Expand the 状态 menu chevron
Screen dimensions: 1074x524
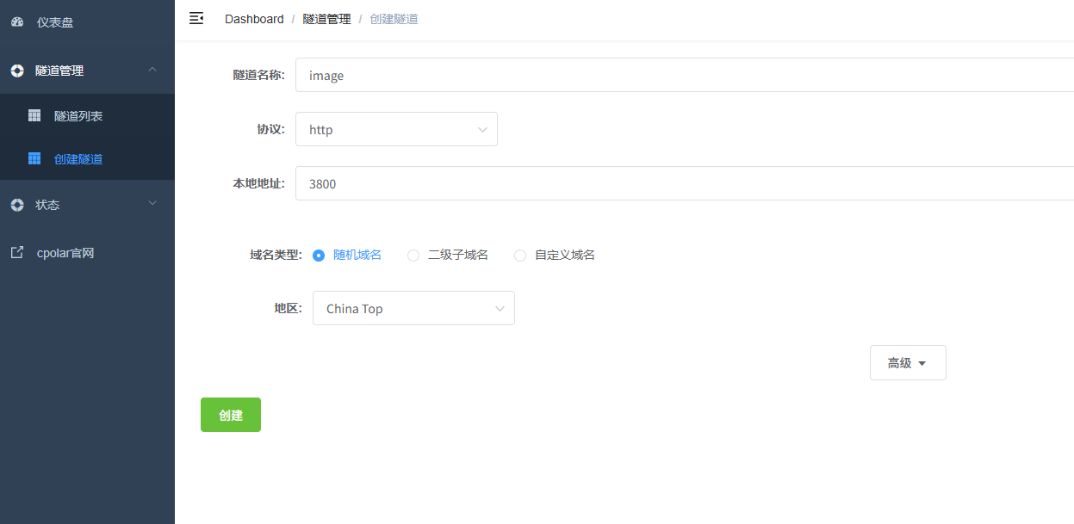[x=152, y=204]
